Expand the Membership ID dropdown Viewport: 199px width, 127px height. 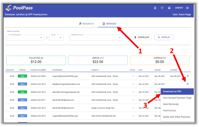click(96, 38)
